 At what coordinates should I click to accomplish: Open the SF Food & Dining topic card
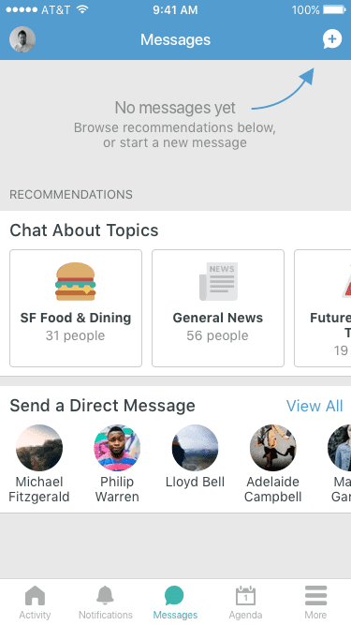(x=76, y=308)
